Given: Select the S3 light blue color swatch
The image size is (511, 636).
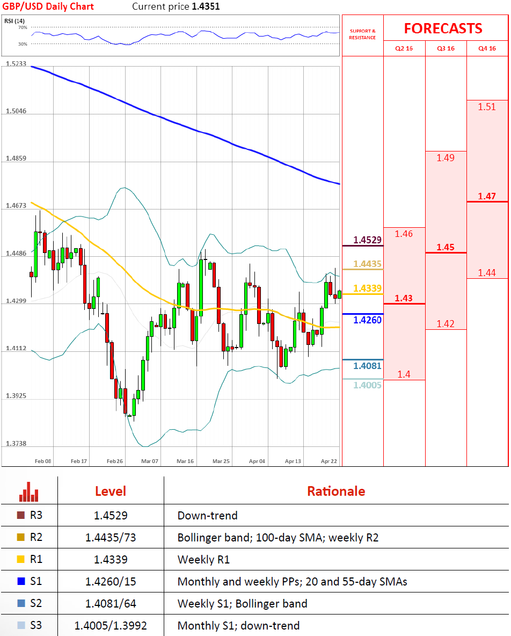Looking at the screenshot, I should (x=21, y=625).
